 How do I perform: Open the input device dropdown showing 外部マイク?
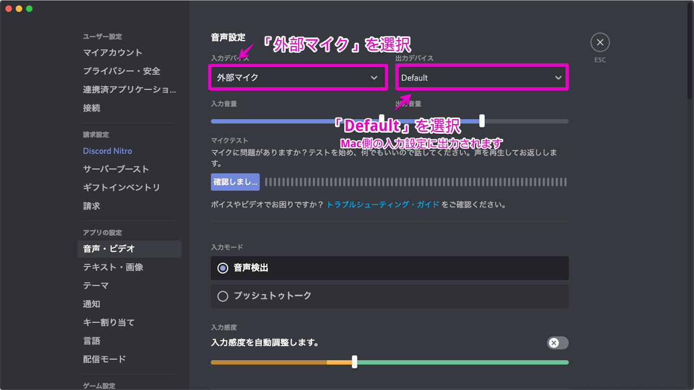298,77
